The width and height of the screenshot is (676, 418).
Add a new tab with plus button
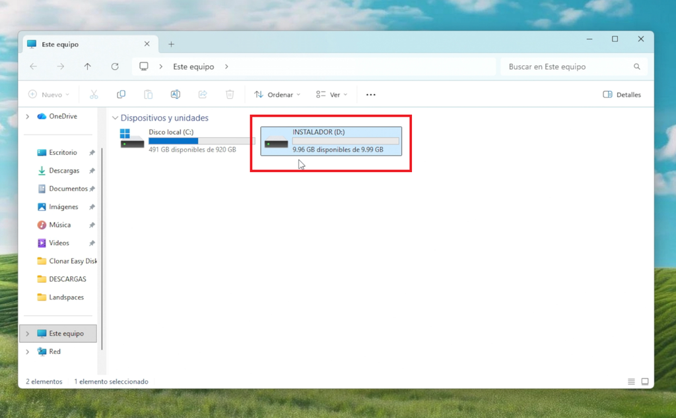171,44
